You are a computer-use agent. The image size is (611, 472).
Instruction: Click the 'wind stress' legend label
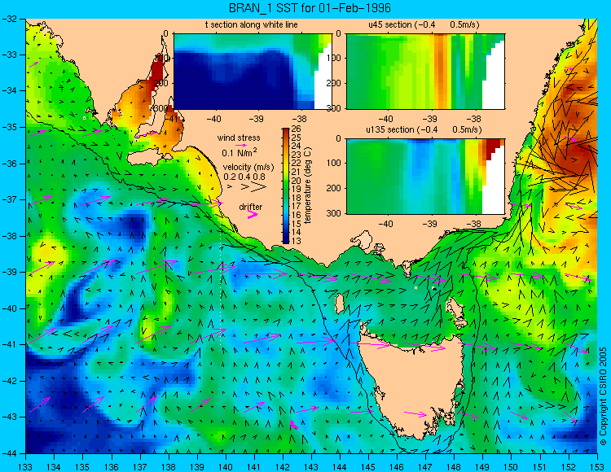click(239, 138)
